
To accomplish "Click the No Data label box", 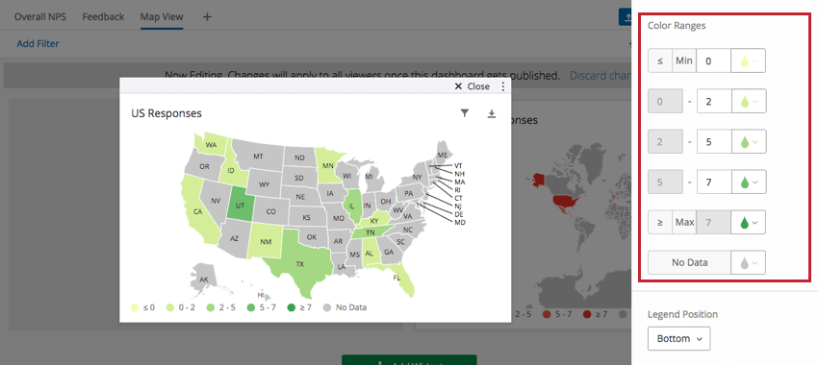I will click(x=690, y=262).
